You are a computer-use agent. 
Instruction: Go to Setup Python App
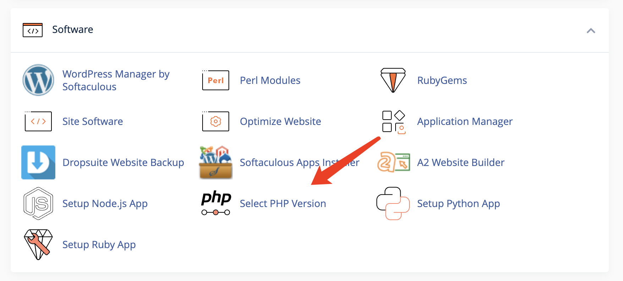(458, 203)
